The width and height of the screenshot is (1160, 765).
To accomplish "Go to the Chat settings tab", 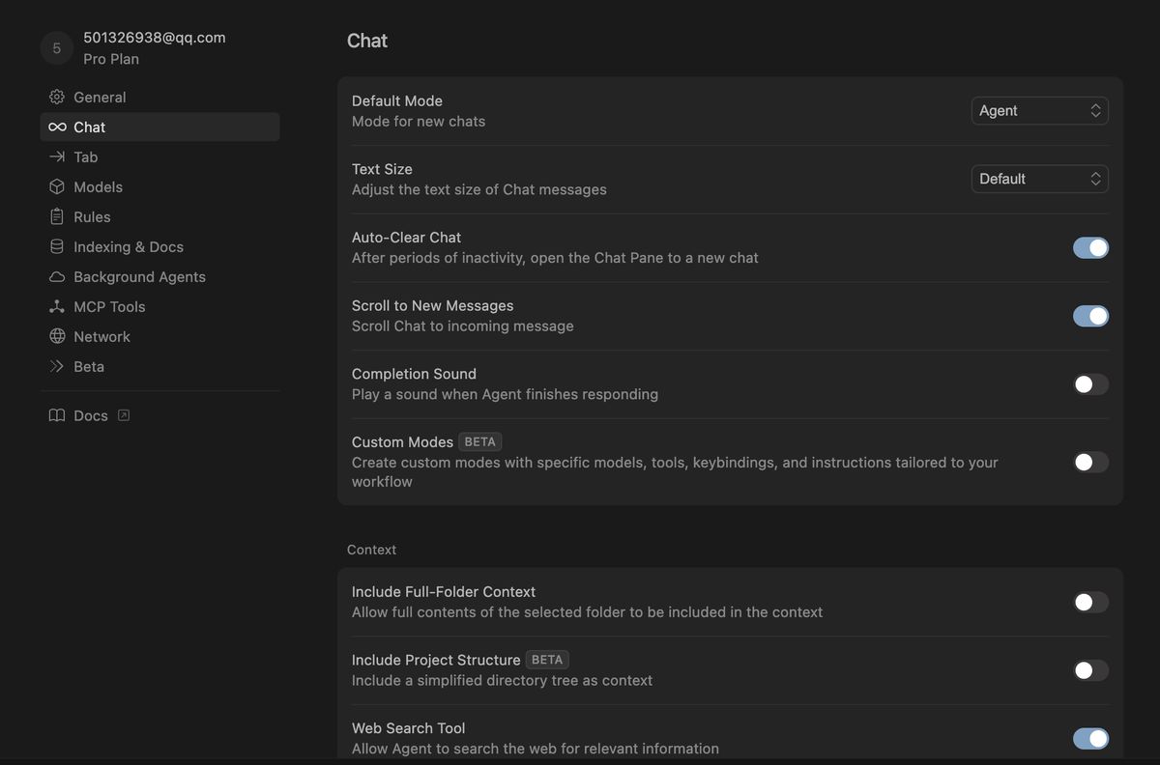I will point(89,127).
